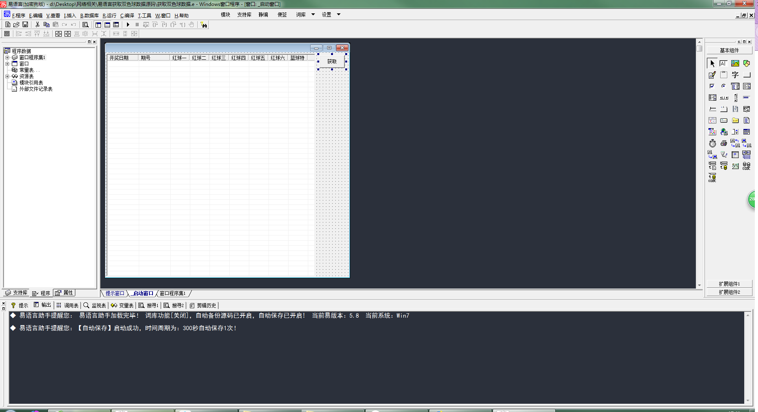Toggle the first panel layout toolbar button
Viewport: 758px width, 412px height.
pyautogui.click(x=98, y=25)
